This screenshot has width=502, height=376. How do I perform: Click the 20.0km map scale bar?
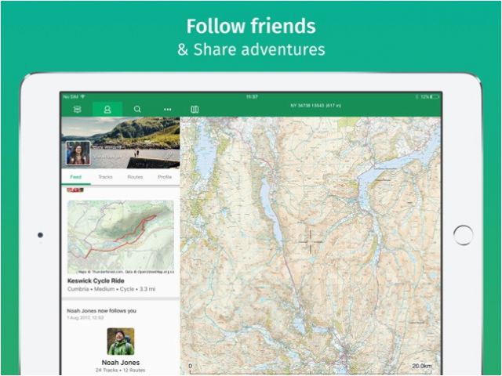pos(421,367)
